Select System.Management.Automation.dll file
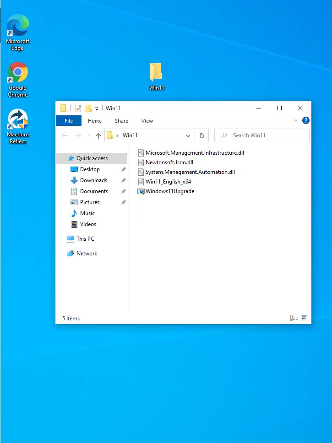 click(186, 172)
